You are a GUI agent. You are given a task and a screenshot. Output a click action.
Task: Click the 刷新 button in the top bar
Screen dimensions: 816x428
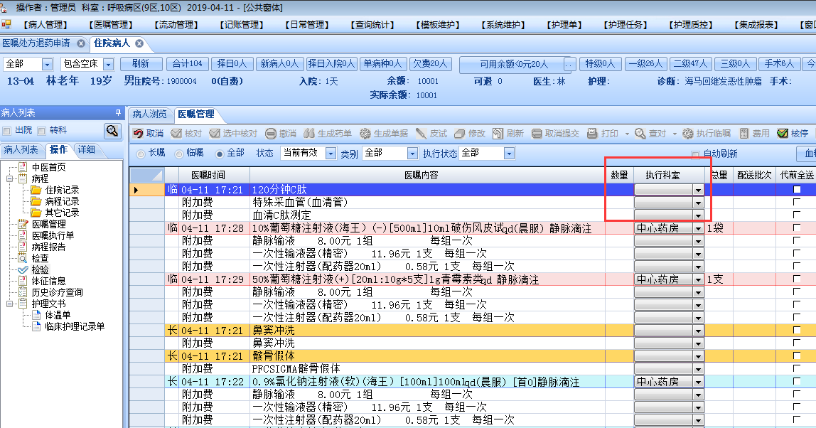click(x=141, y=63)
